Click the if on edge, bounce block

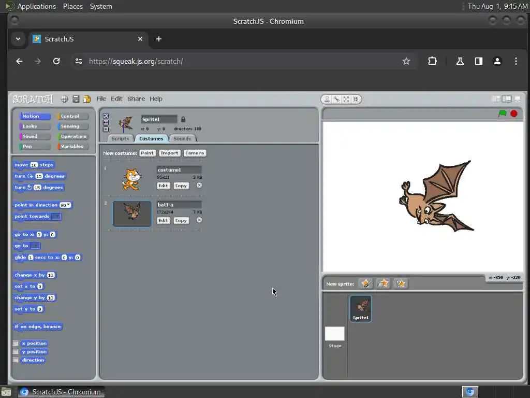[38, 326]
